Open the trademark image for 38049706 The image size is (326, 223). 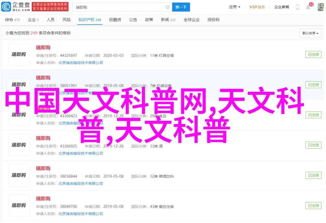click(19, 206)
